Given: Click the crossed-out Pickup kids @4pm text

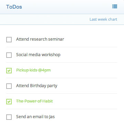Looking at the screenshot, I should pos(33,70).
